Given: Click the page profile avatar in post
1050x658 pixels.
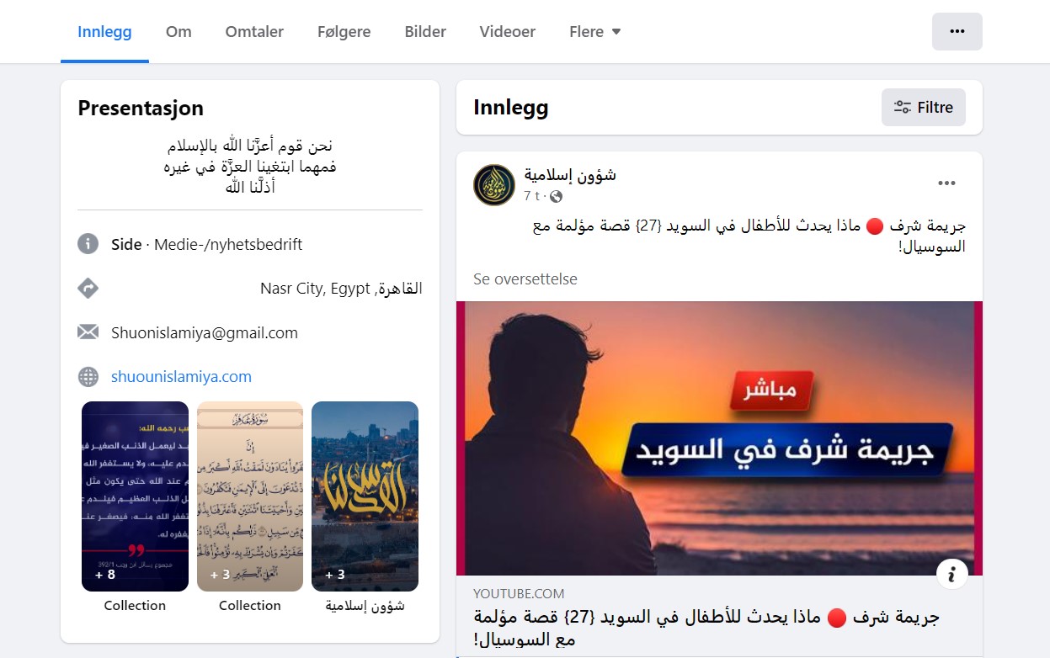Looking at the screenshot, I should 494,185.
